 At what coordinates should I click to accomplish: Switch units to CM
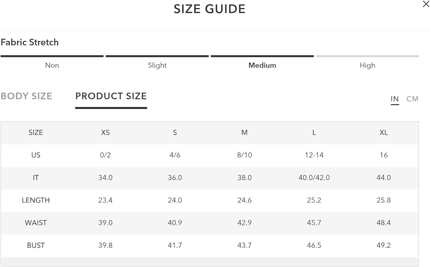click(x=412, y=99)
